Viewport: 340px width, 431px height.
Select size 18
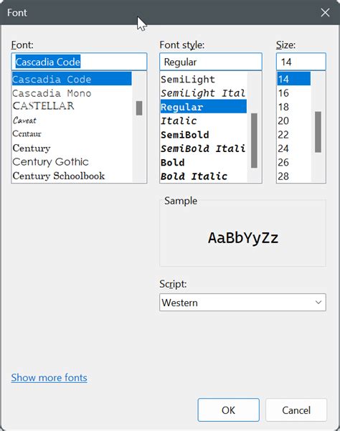click(x=293, y=107)
